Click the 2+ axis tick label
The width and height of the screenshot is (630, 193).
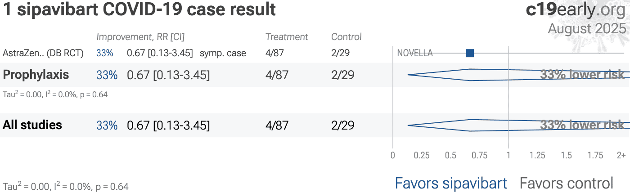621,155
